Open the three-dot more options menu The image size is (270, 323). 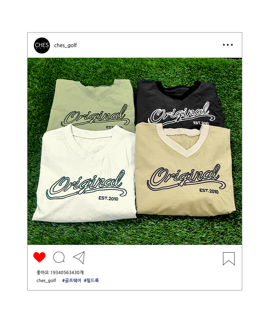pos(228,45)
